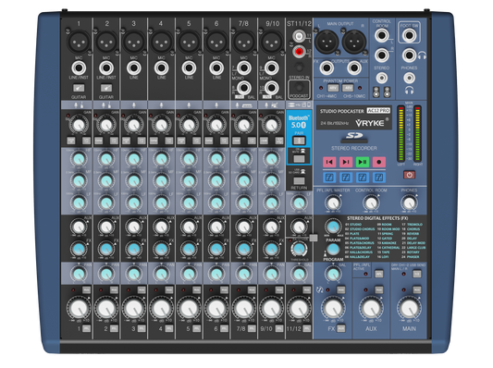Screen dimensions: 493x368
Task: Click the PFL/AFL MASTER knob
Action: pyautogui.click(x=333, y=203)
